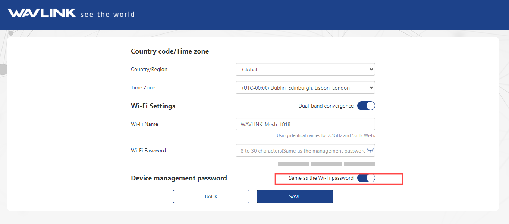The width and height of the screenshot is (509, 224).
Task: Reveal the Wi-Fi password with the eye icon
Action: [370, 150]
